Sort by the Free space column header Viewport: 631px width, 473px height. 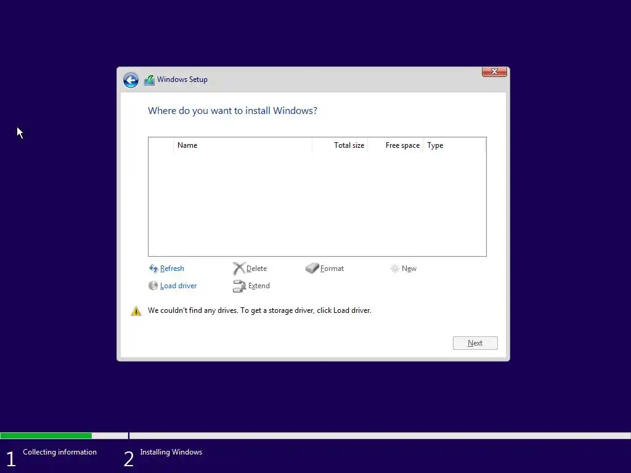pyautogui.click(x=395, y=145)
